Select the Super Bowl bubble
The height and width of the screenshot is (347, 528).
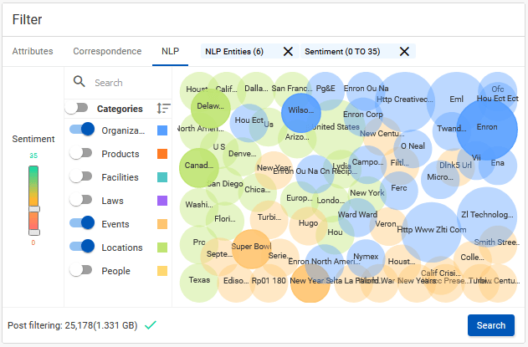(x=251, y=249)
